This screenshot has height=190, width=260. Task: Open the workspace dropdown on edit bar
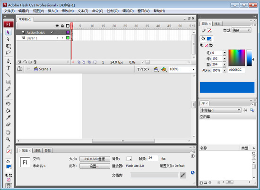tap(143, 69)
